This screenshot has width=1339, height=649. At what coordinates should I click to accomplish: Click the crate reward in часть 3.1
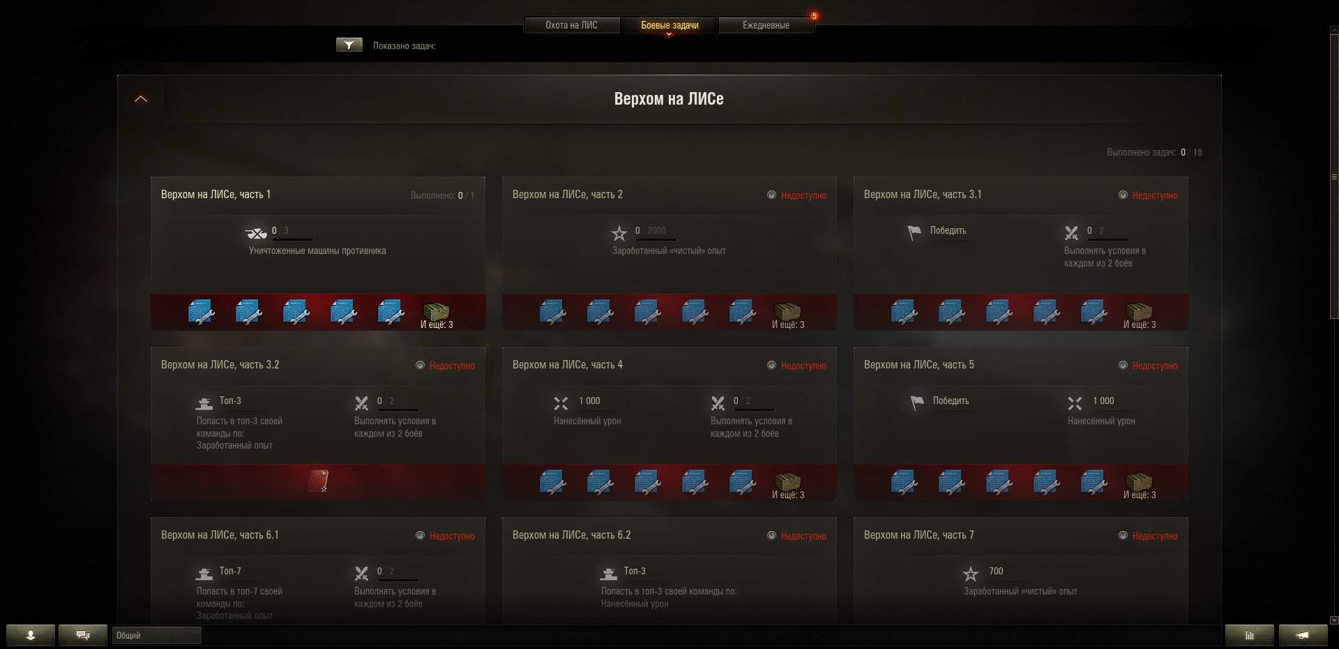coord(1140,312)
